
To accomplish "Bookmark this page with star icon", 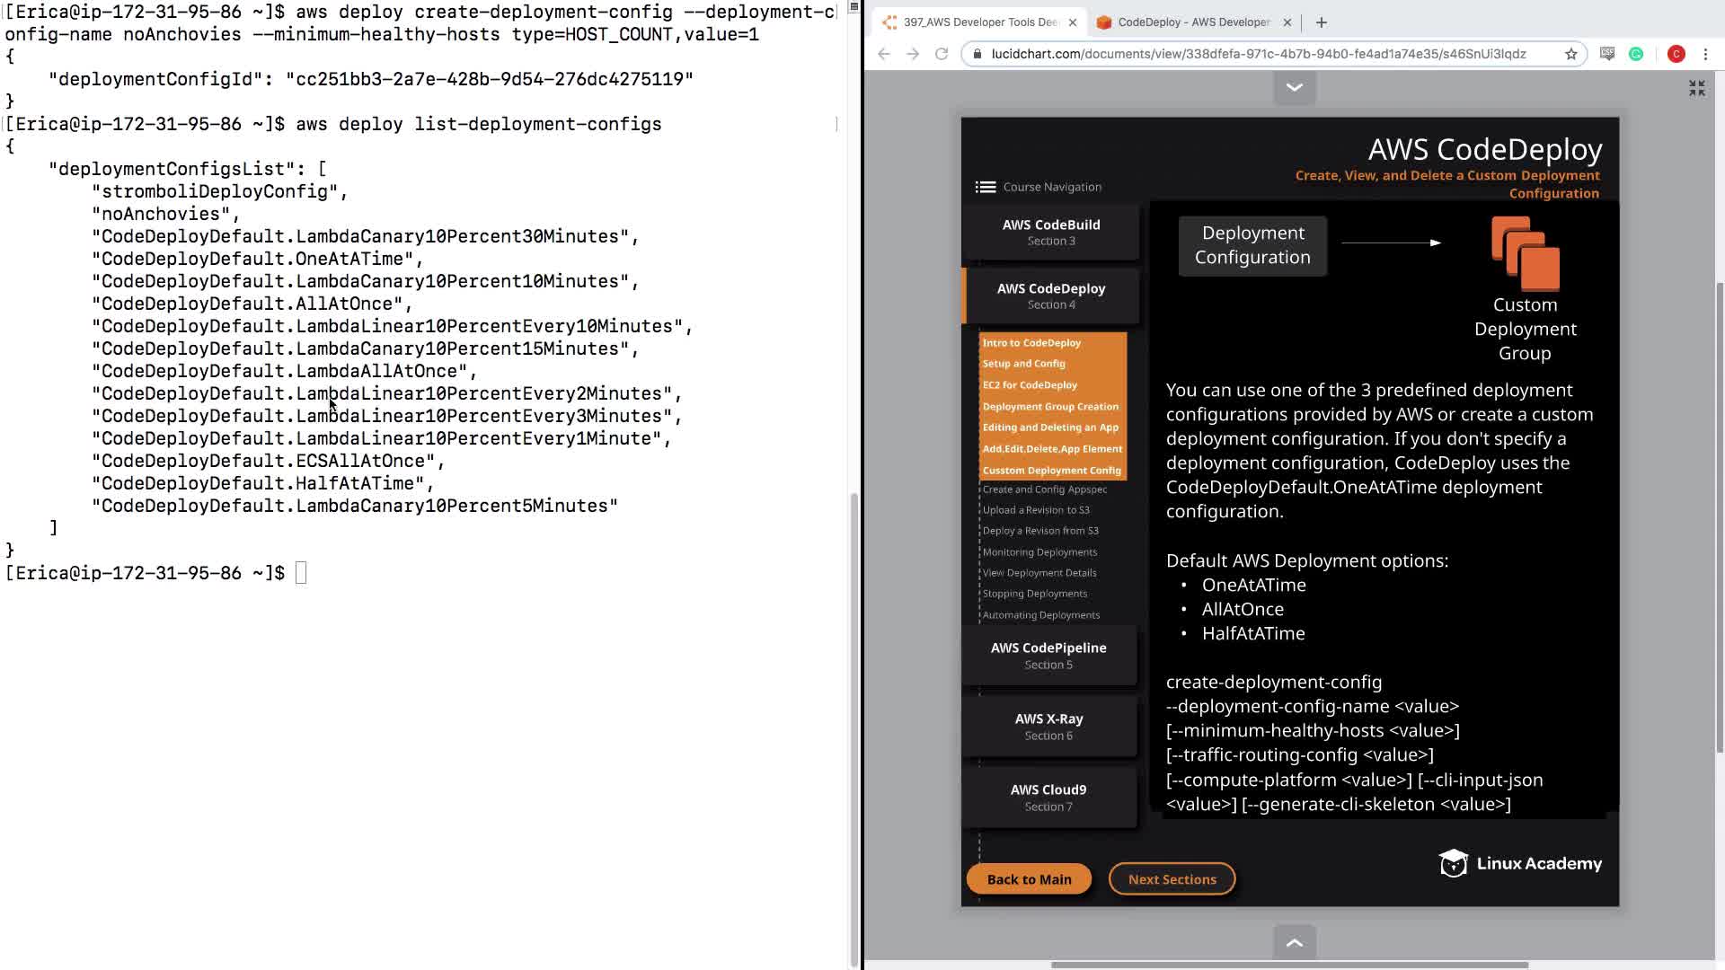I will tap(1570, 54).
